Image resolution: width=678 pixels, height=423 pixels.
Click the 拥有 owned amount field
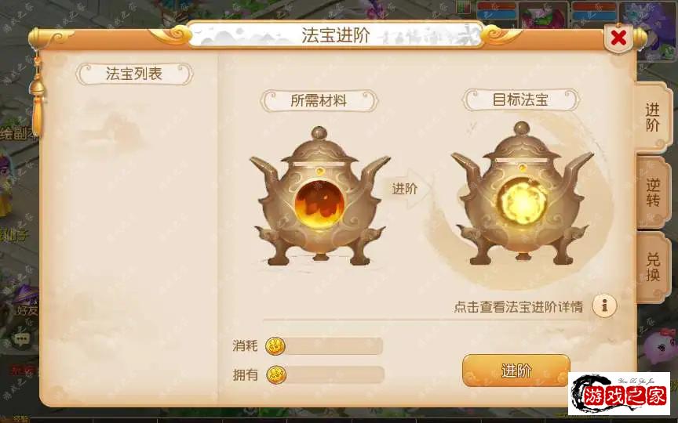[x=334, y=375]
